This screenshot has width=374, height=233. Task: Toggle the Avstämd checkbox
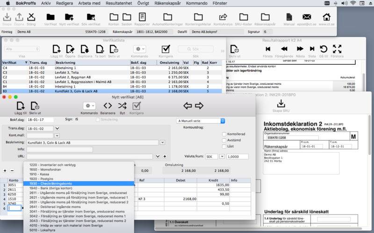coord(224,140)
